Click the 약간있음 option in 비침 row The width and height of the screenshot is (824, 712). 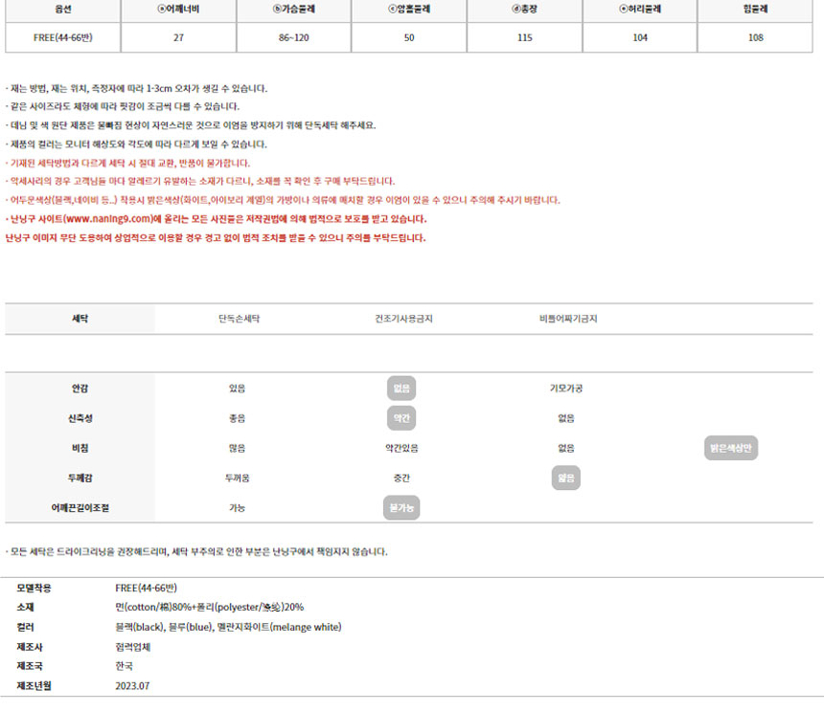(401, 448)
